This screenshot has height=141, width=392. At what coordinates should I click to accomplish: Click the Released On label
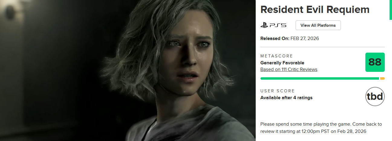[275, 38]
